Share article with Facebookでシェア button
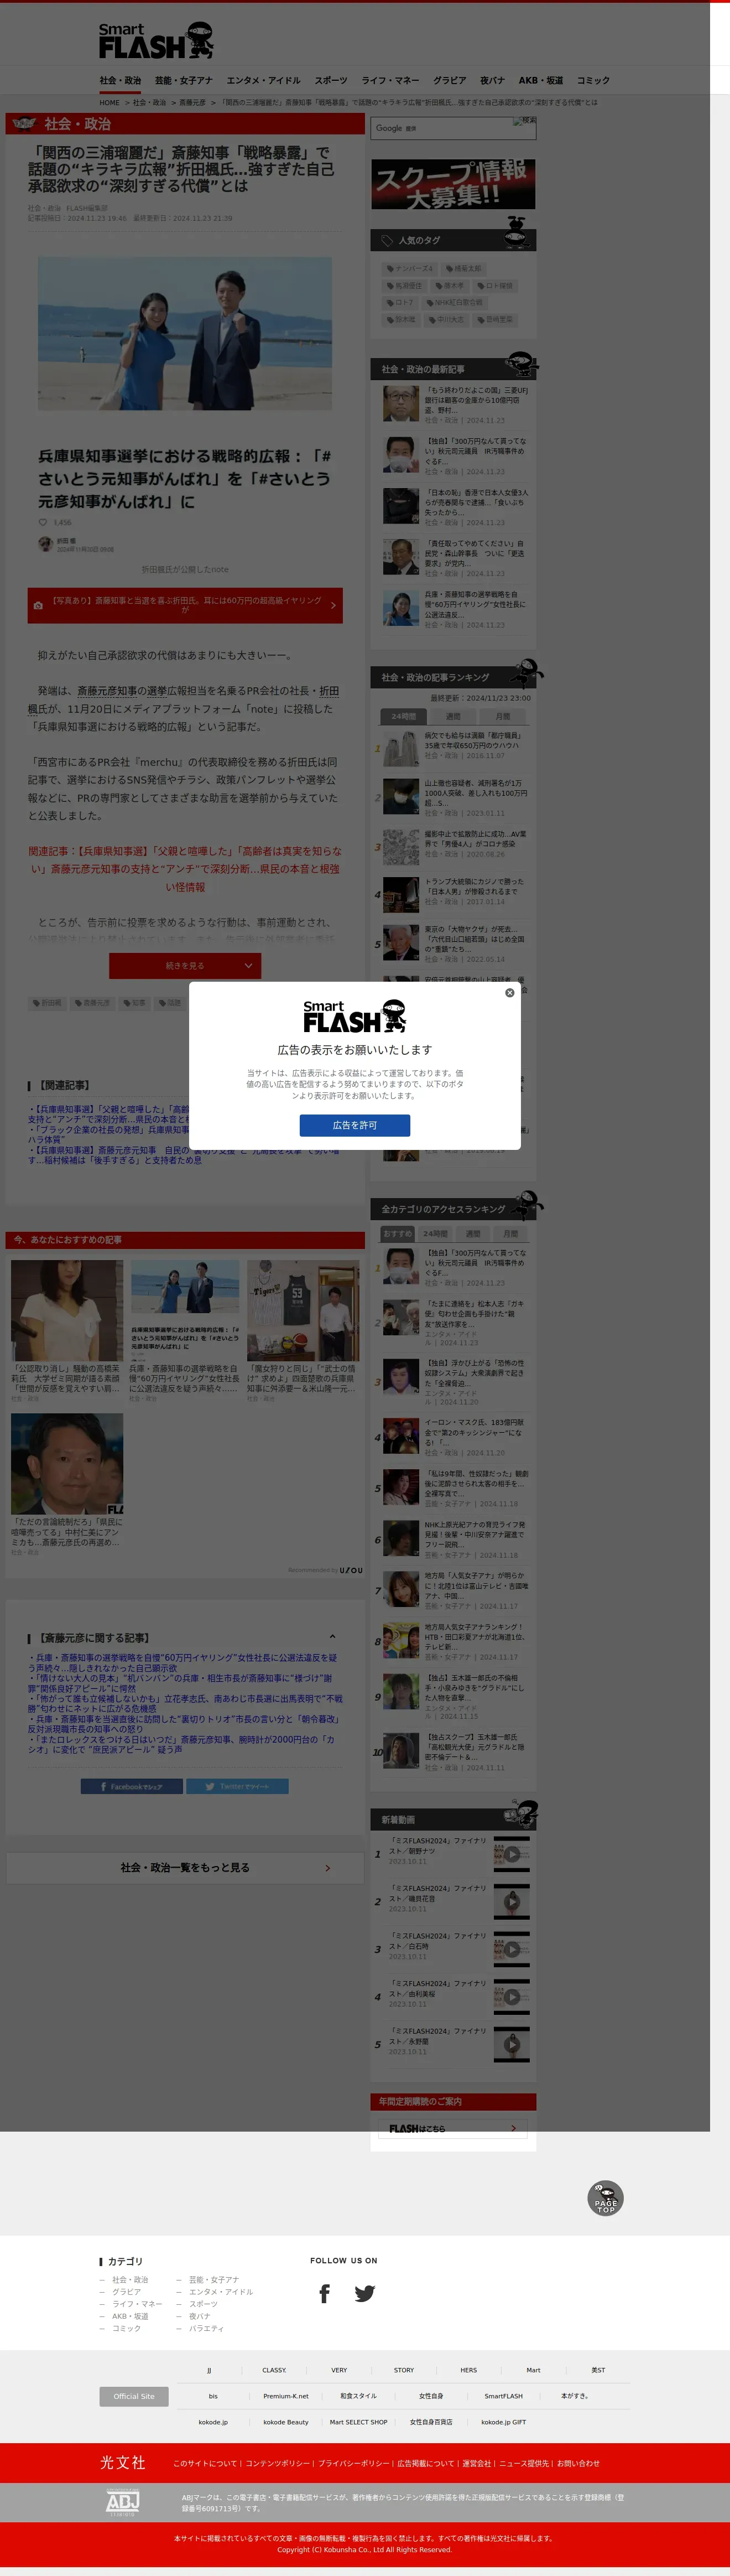This screenshot has height=2576, width=730. (x=132, y=1786)
